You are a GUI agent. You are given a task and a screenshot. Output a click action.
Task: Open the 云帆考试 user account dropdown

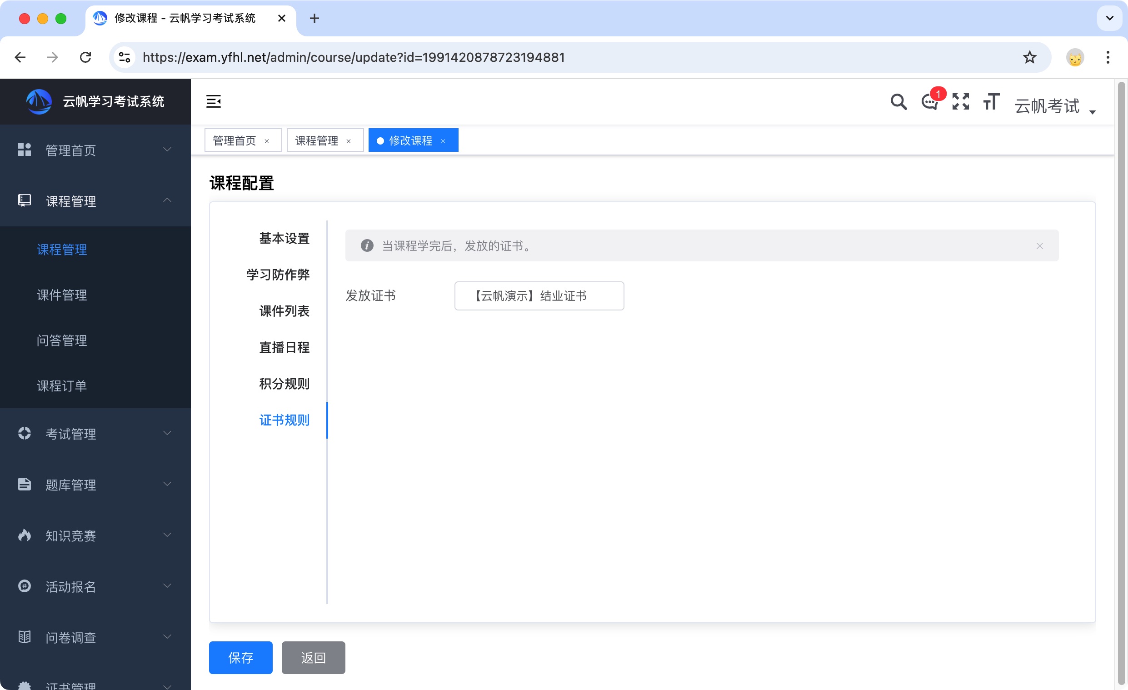1048,106
